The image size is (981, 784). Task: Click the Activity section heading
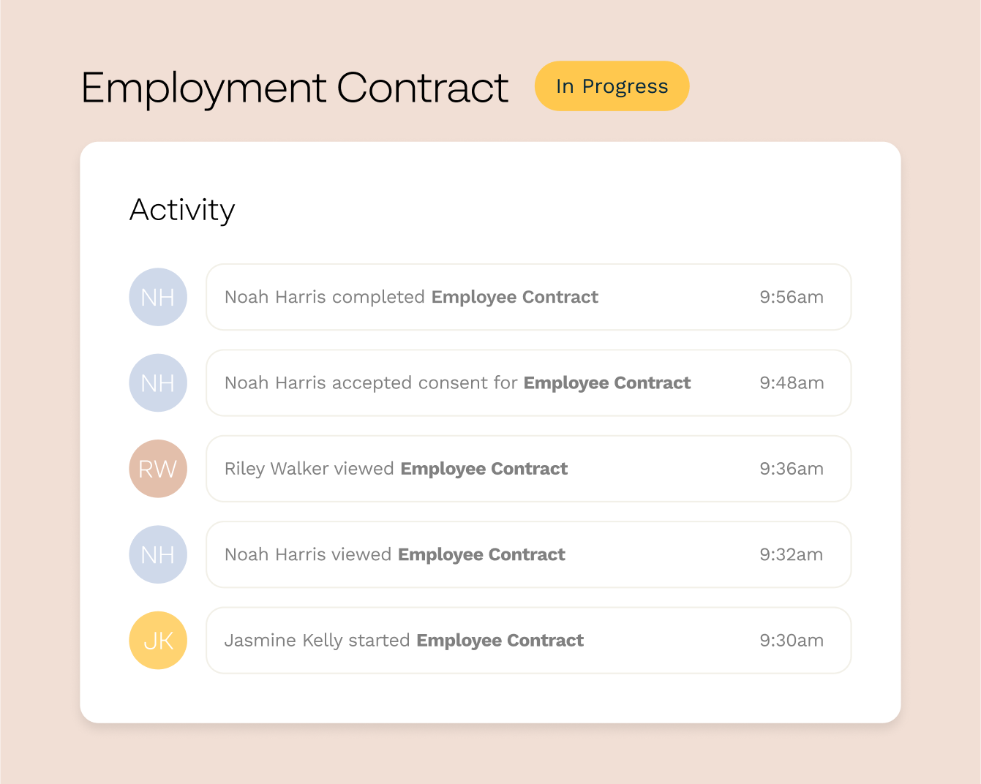pyautogui.click(x=182, y=210)
